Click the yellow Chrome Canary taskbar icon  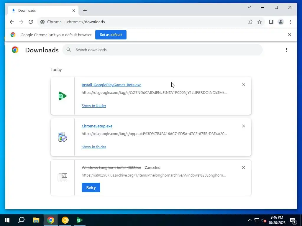click(65, 220)
